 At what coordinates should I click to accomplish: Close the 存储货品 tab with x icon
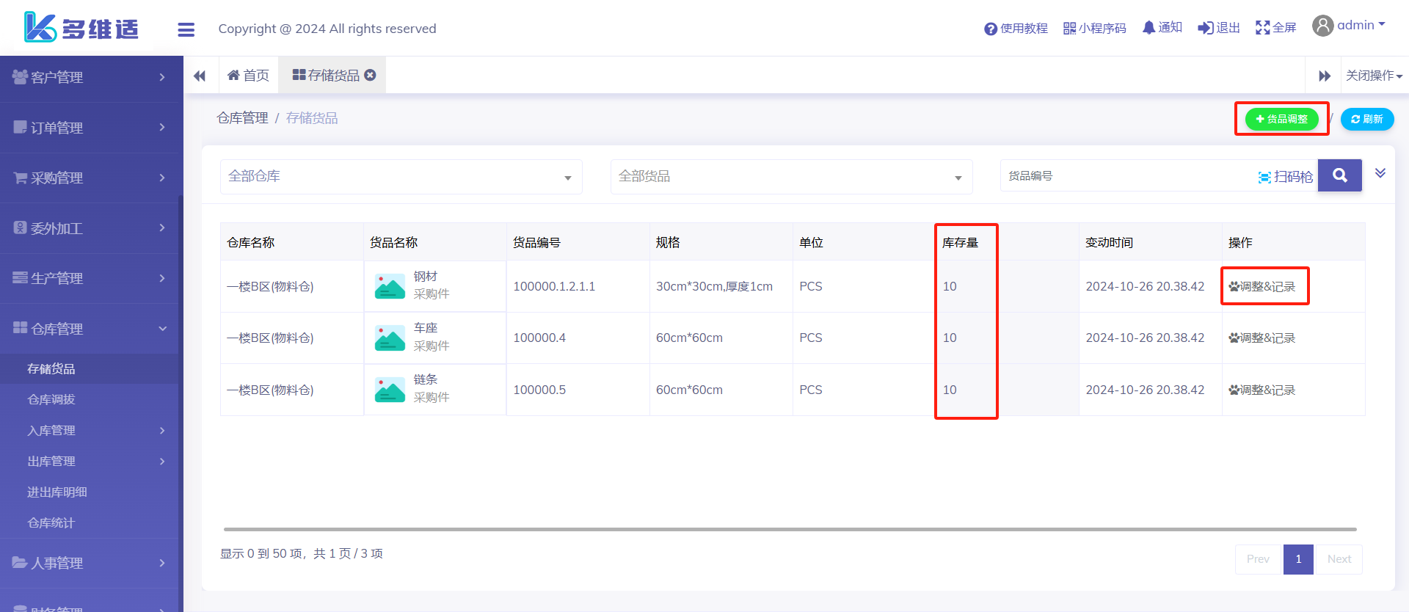coord(371,75)
